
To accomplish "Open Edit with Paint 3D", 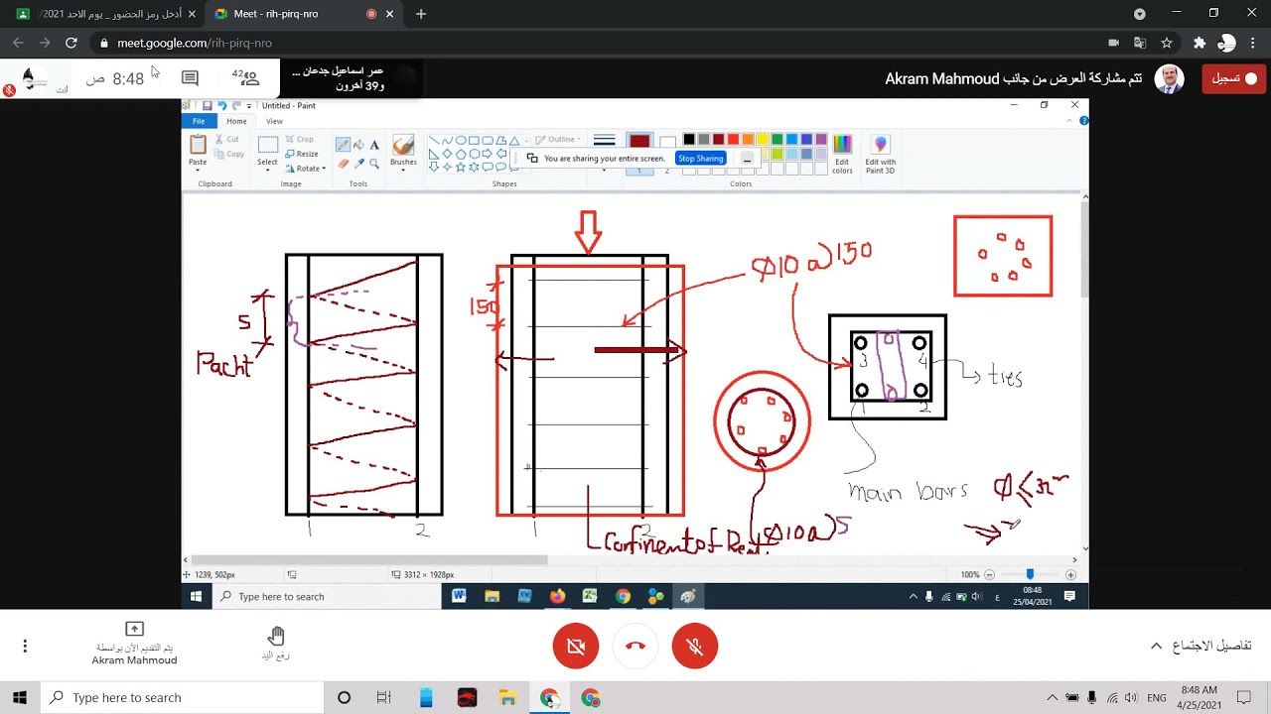I will [x=880, y=152].
